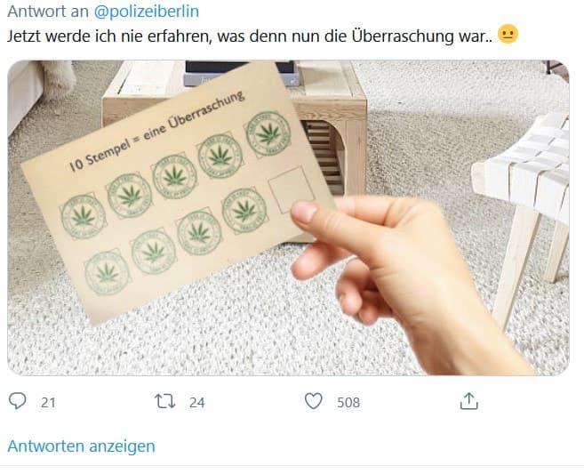
Task: Open the stamp card photo
Action: (288, 218)
